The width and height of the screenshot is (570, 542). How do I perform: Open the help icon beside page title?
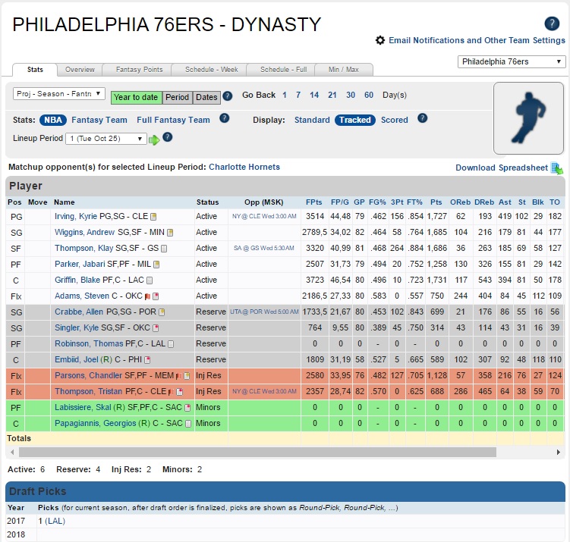pyautogui.click(x=552, y=23)
